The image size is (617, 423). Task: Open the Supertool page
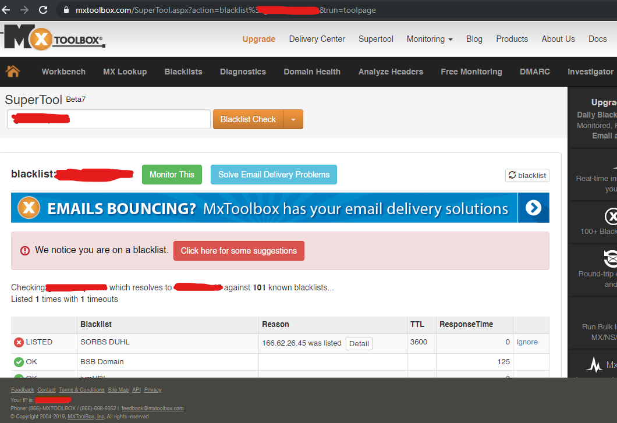click(x=376, y=39)
